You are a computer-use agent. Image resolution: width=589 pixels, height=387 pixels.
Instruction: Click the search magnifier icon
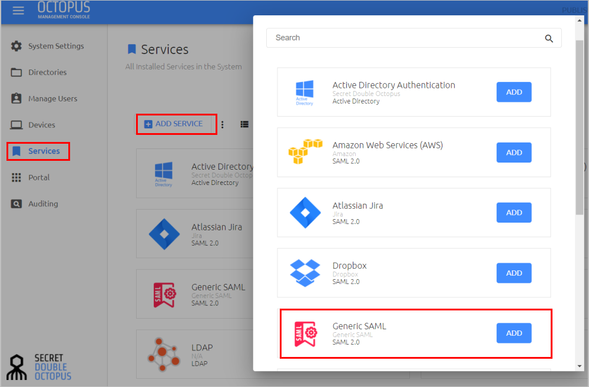coord(549,38)
